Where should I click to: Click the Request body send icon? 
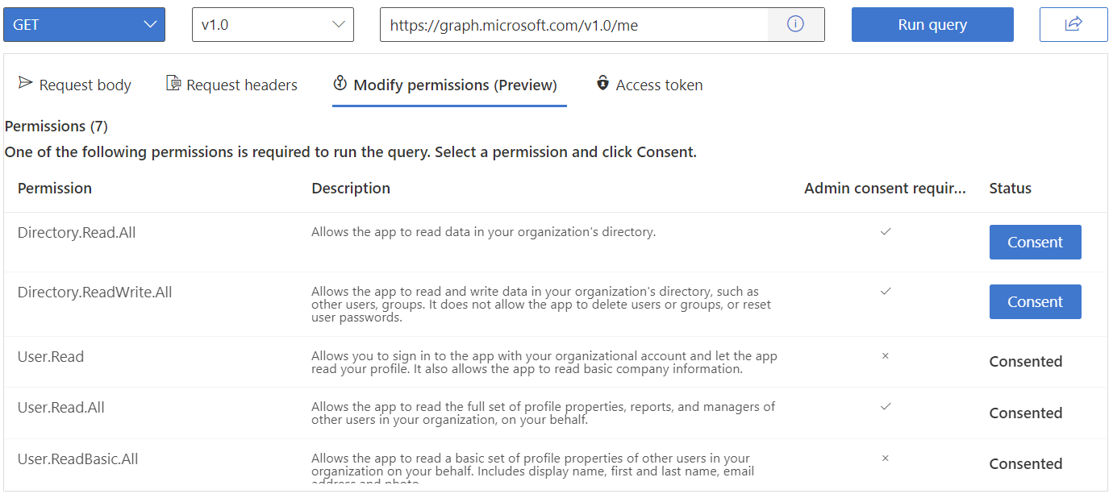point(25,83)
